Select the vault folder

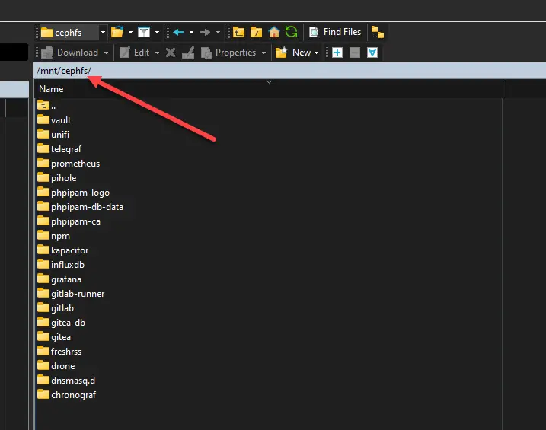pos(54,120)
